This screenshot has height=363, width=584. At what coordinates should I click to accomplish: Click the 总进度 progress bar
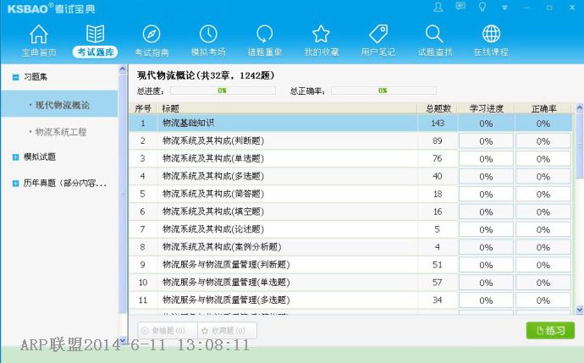(x=223, y=91)
